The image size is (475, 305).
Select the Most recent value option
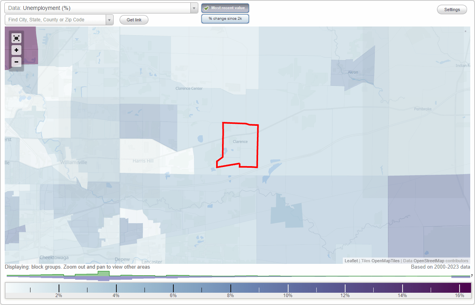(225, 8)
